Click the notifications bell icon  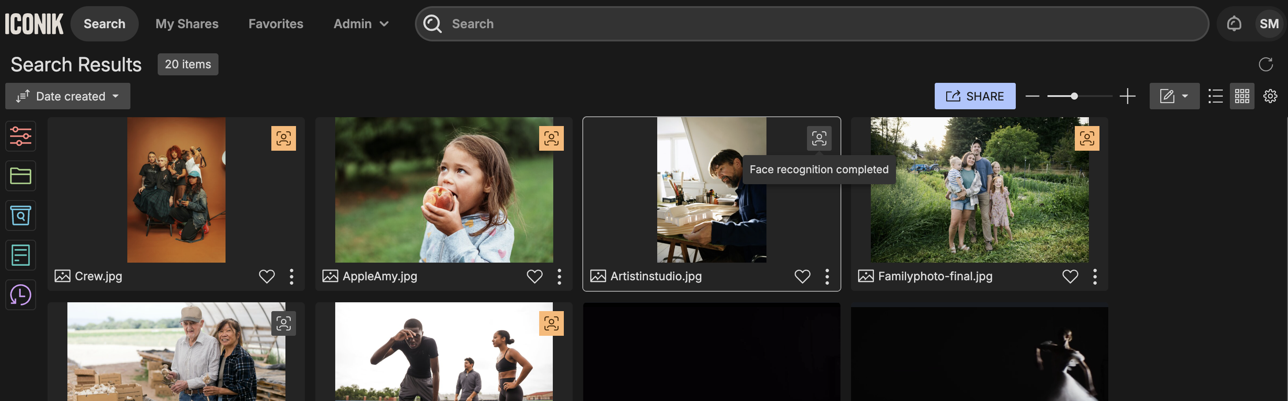(x=1233, y=23)
